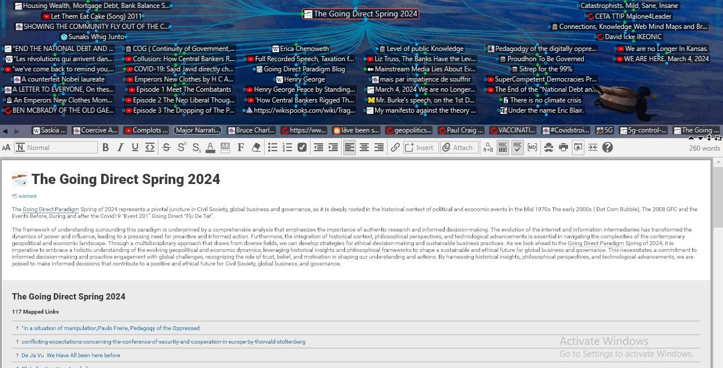The image size is (723, 368).
Task: Open the text size (AA) tool
Action: 6,148
